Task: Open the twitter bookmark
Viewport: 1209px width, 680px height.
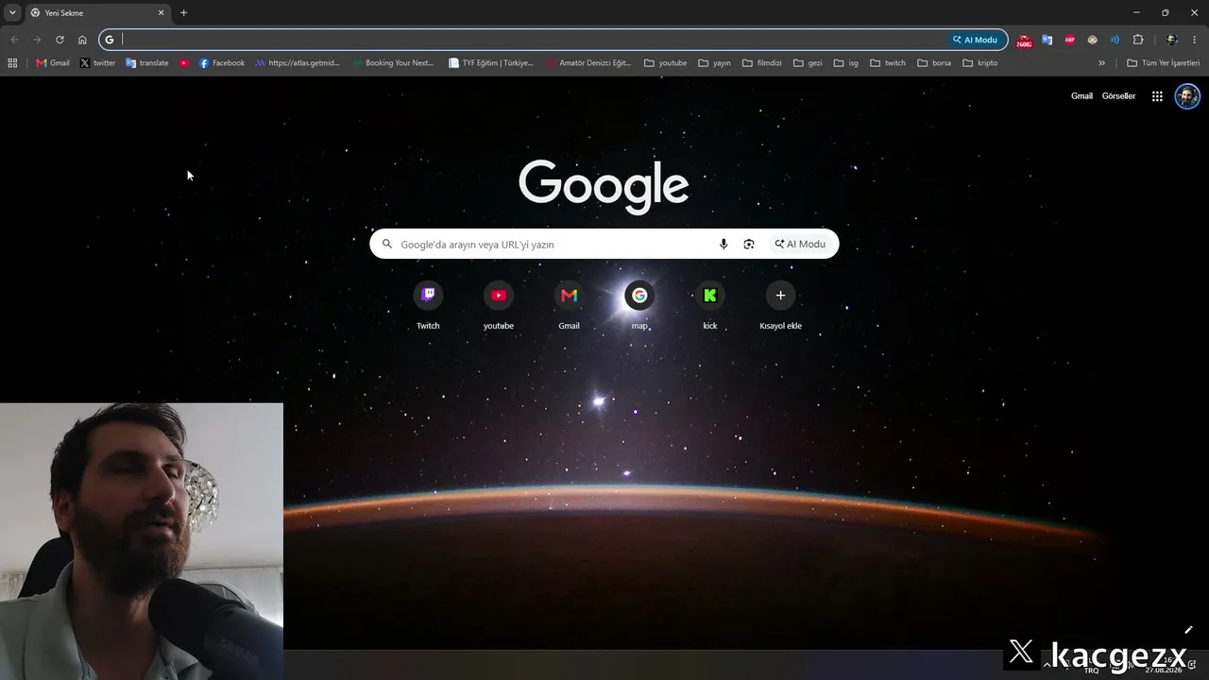Action: (x=97, y=63)
